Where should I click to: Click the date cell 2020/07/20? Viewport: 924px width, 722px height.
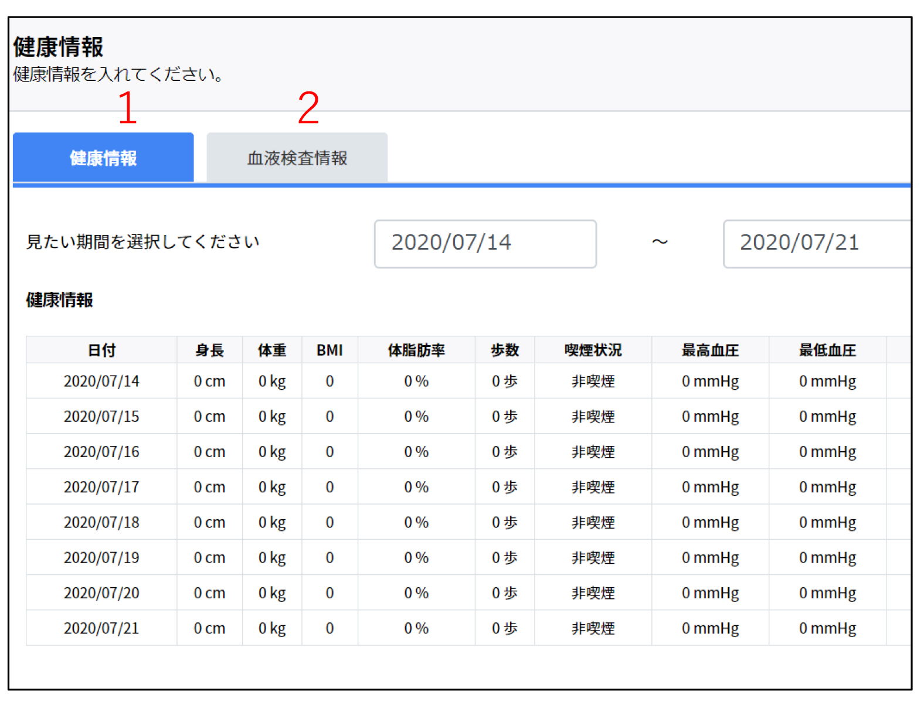click(x=101, y=592)
